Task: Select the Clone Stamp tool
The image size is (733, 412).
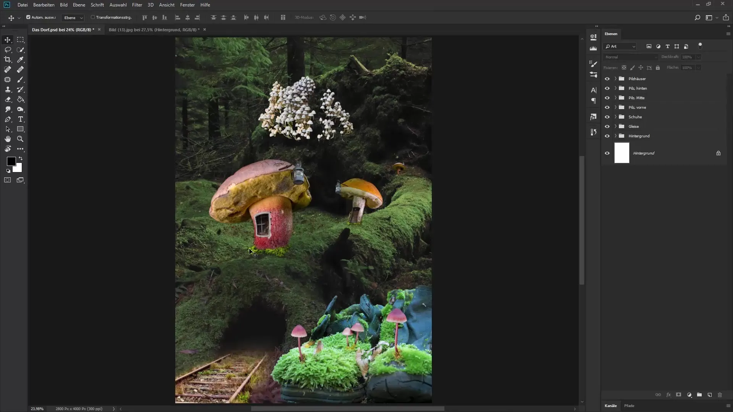Action: click(x=8, y=89)
